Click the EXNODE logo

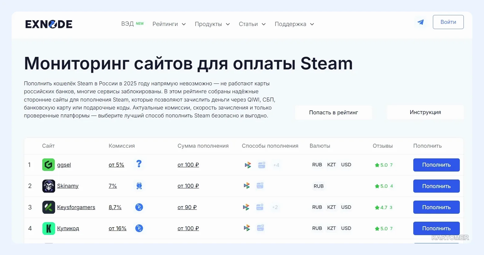[x=49, y=24]
